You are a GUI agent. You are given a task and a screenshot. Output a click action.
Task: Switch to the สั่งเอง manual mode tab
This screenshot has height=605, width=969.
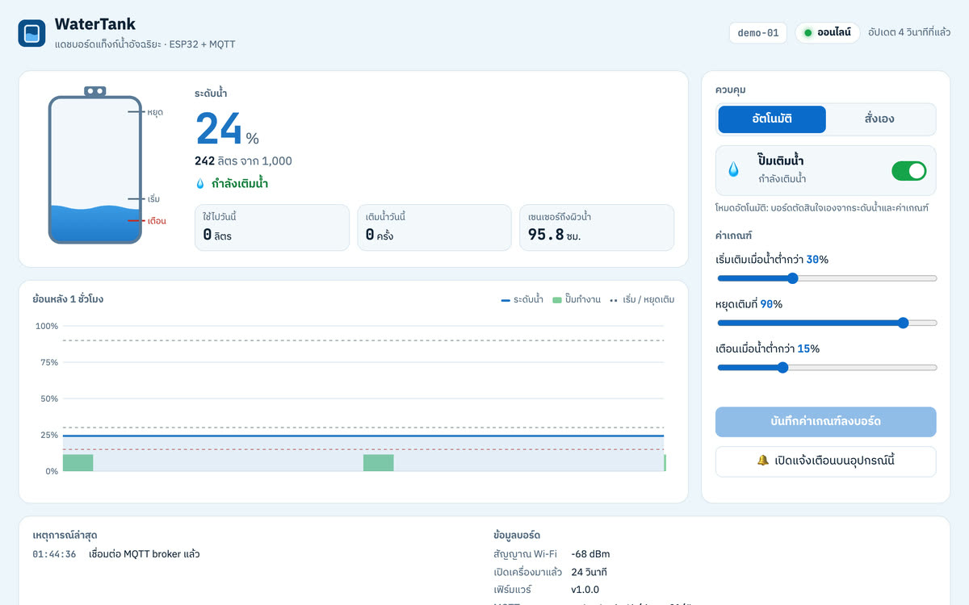click(x=879, y=119)
